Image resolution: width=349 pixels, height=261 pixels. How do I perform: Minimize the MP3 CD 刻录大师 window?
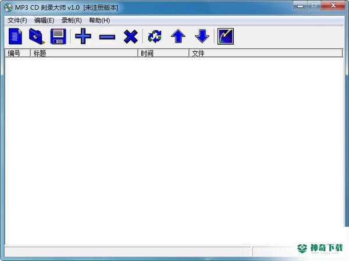pos(301,6)
